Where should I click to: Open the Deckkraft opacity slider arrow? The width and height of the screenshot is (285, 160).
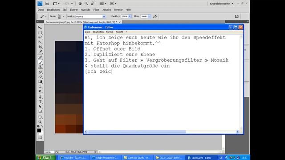point(130,16)
